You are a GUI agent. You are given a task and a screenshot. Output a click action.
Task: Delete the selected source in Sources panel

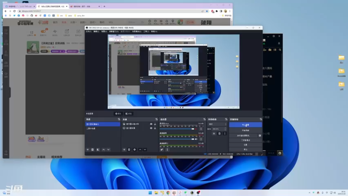tap(129, 149)
